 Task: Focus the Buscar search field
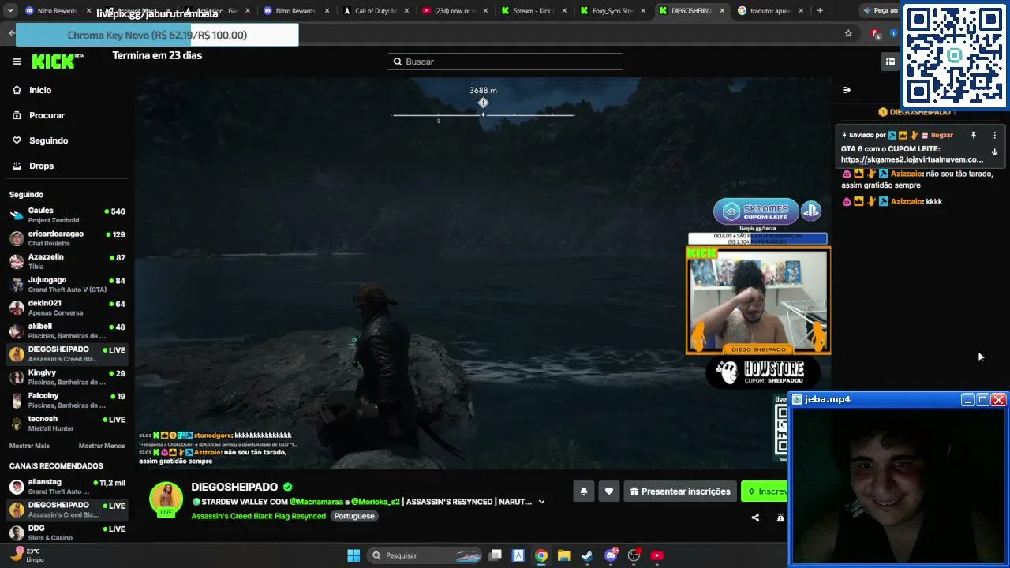505,62
